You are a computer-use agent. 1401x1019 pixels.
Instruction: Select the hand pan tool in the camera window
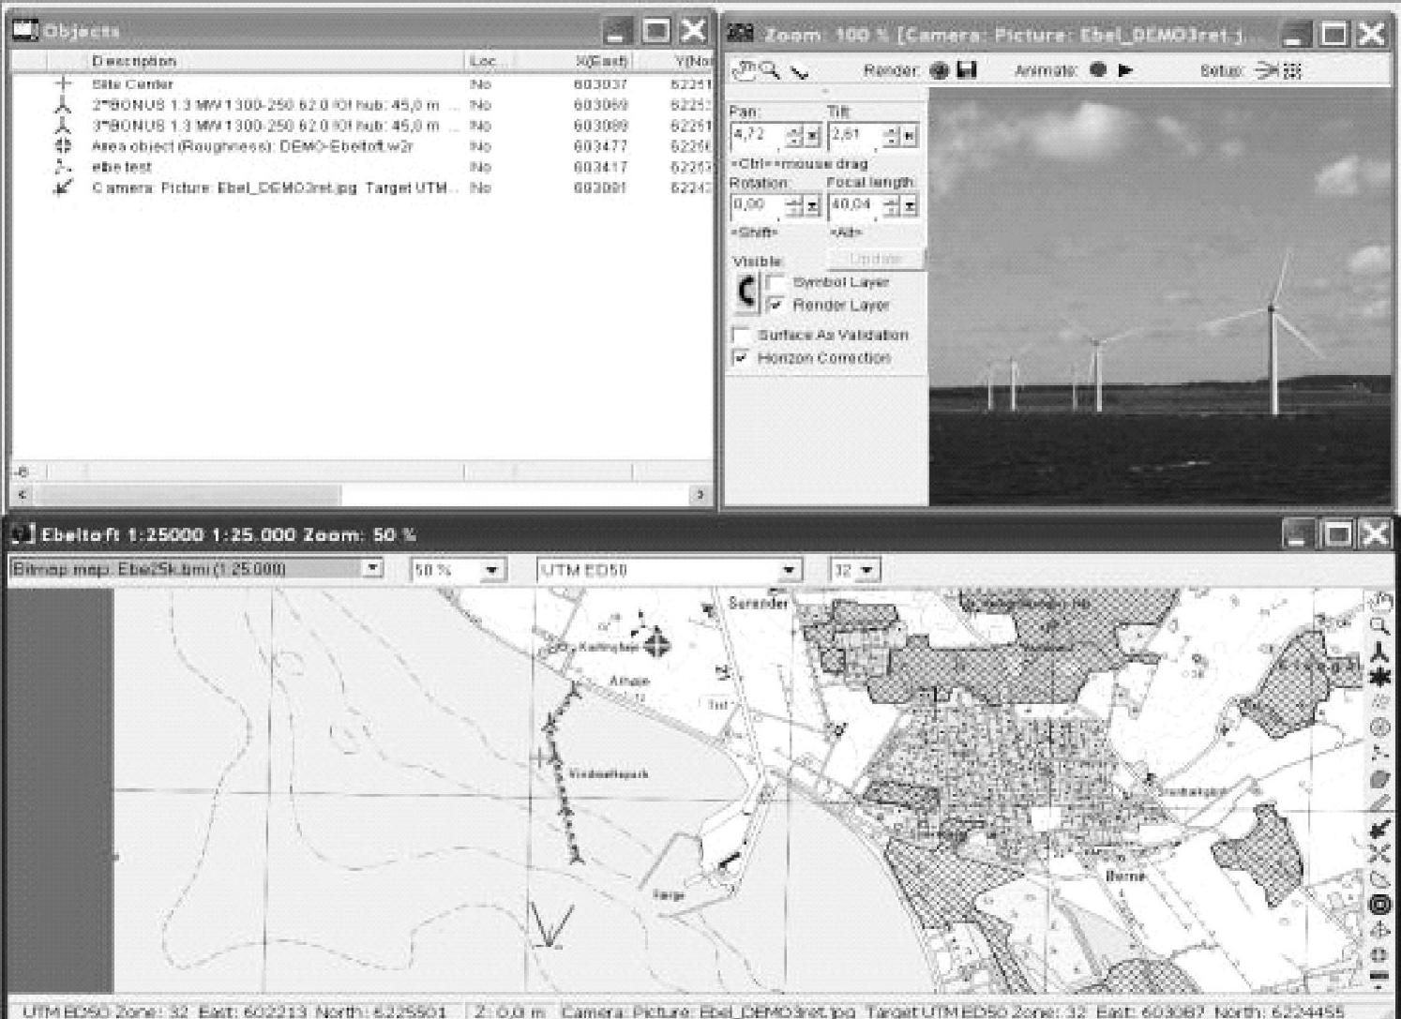click(745, 70)
